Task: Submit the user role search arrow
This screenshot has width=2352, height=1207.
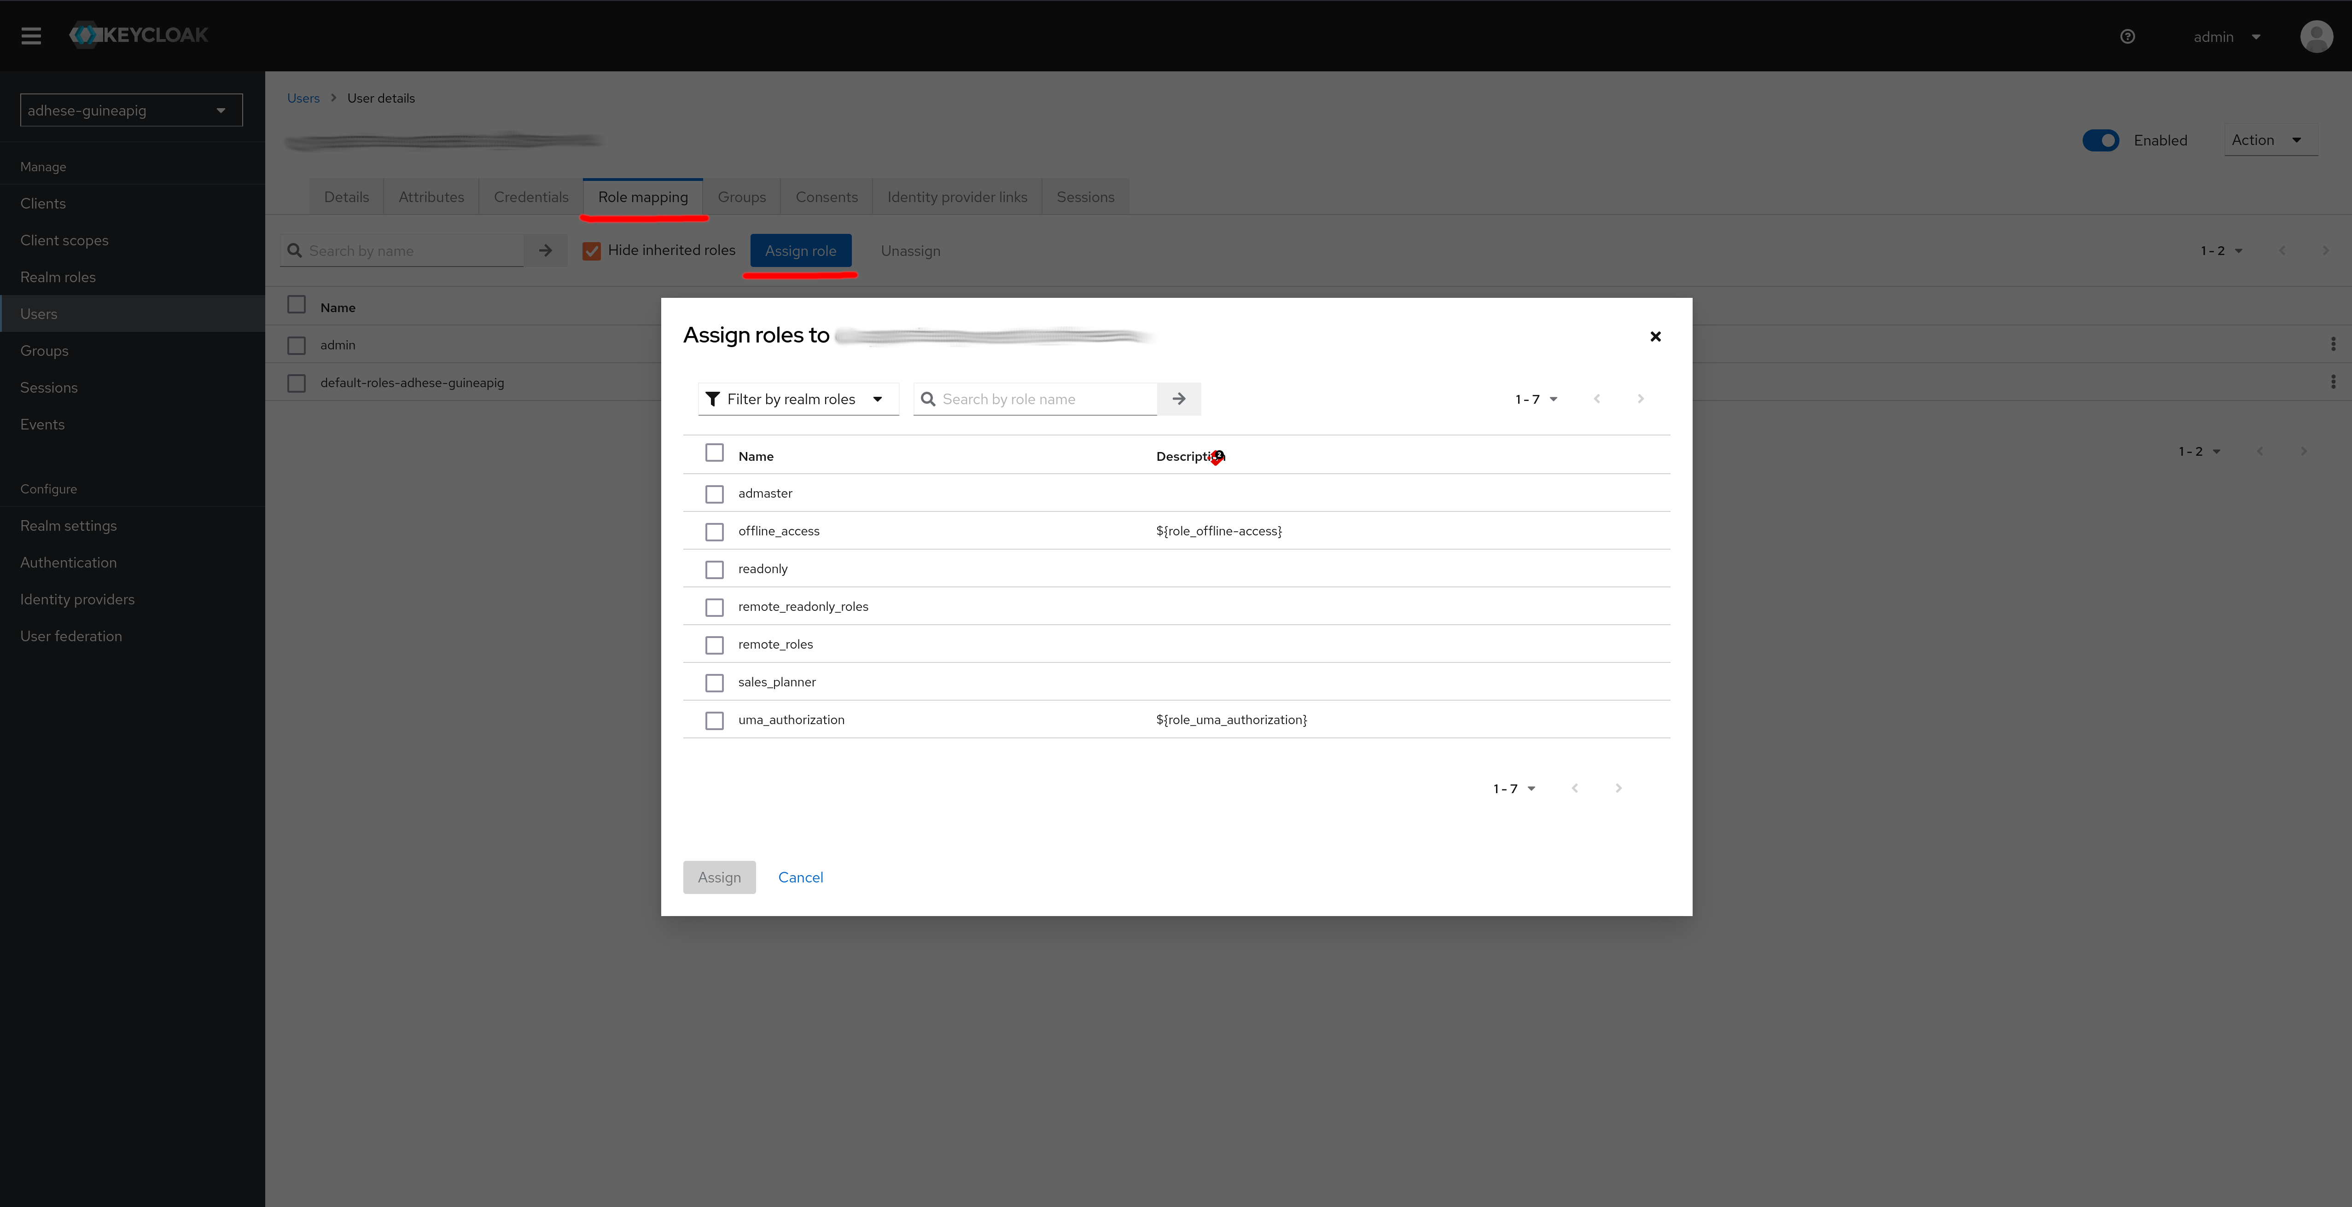Action: click(545, 250)
